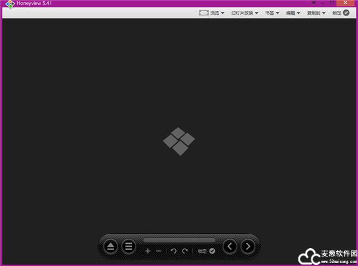Open the hamburger menu in bottom controller
This screenshot has height=266, width=358.
[x=128, y=246]
